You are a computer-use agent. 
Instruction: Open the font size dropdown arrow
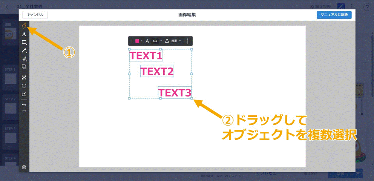pyautogui.click(x=161, y=41)
